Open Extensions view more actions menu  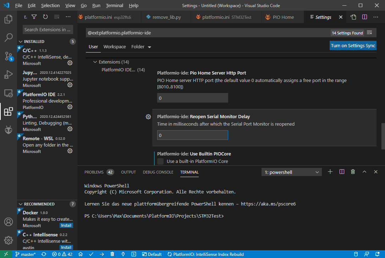[68, 17]
